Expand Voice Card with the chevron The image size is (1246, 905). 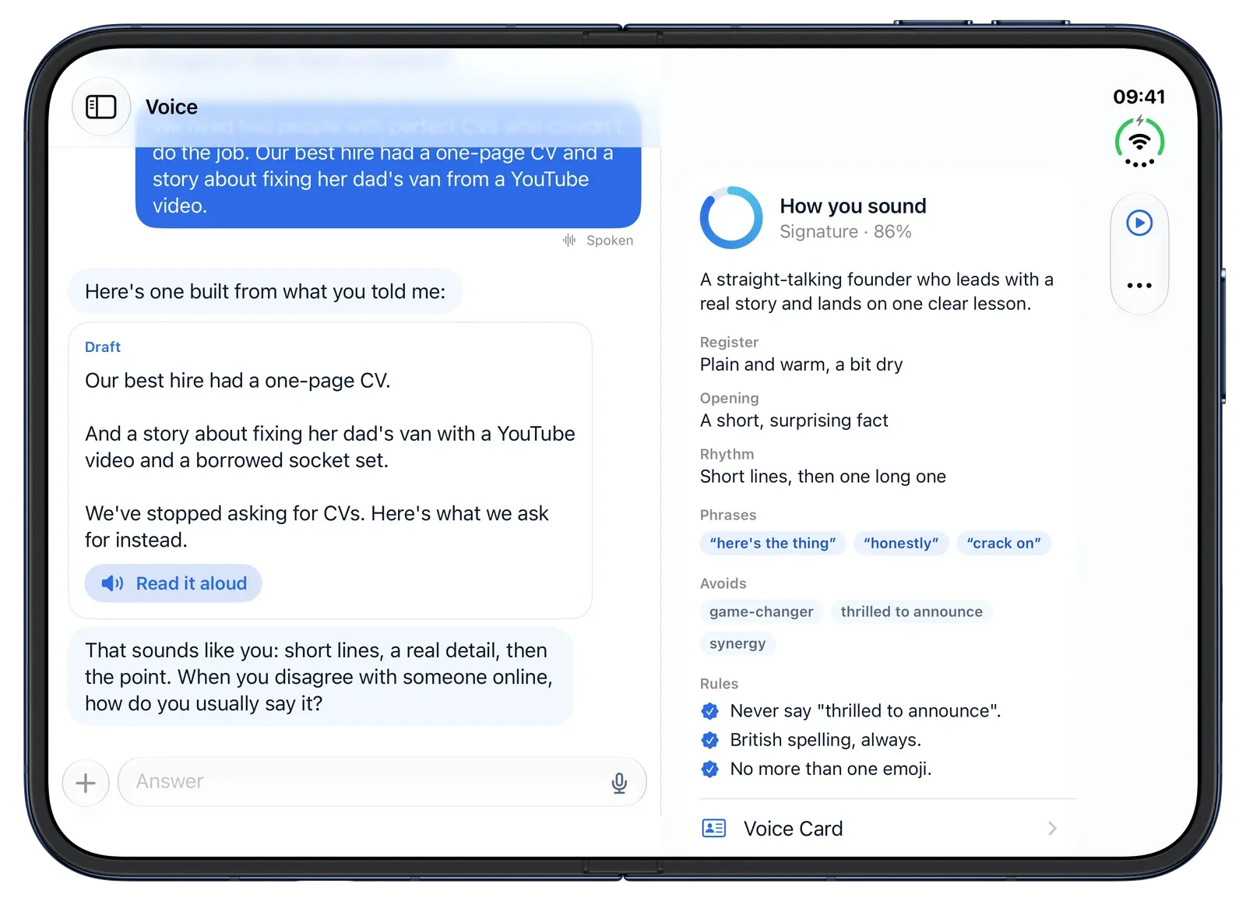click(1052, 829)
